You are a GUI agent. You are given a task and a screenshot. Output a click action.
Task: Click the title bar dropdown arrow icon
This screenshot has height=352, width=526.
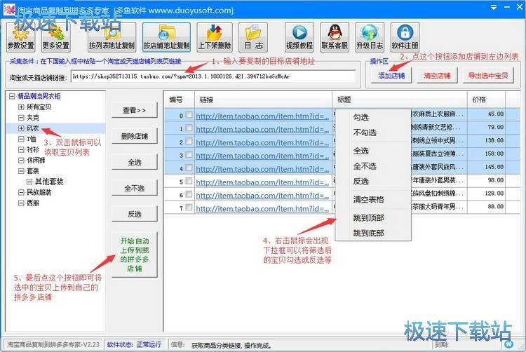coord(494,7)
